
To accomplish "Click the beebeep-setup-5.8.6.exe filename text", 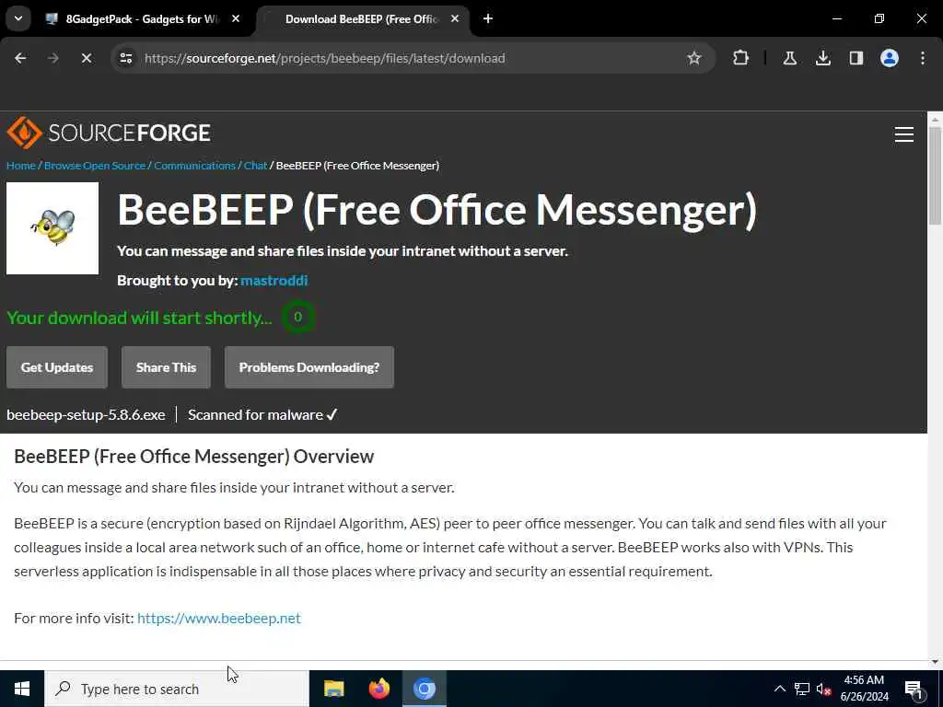I will click(x=86, y=415).
